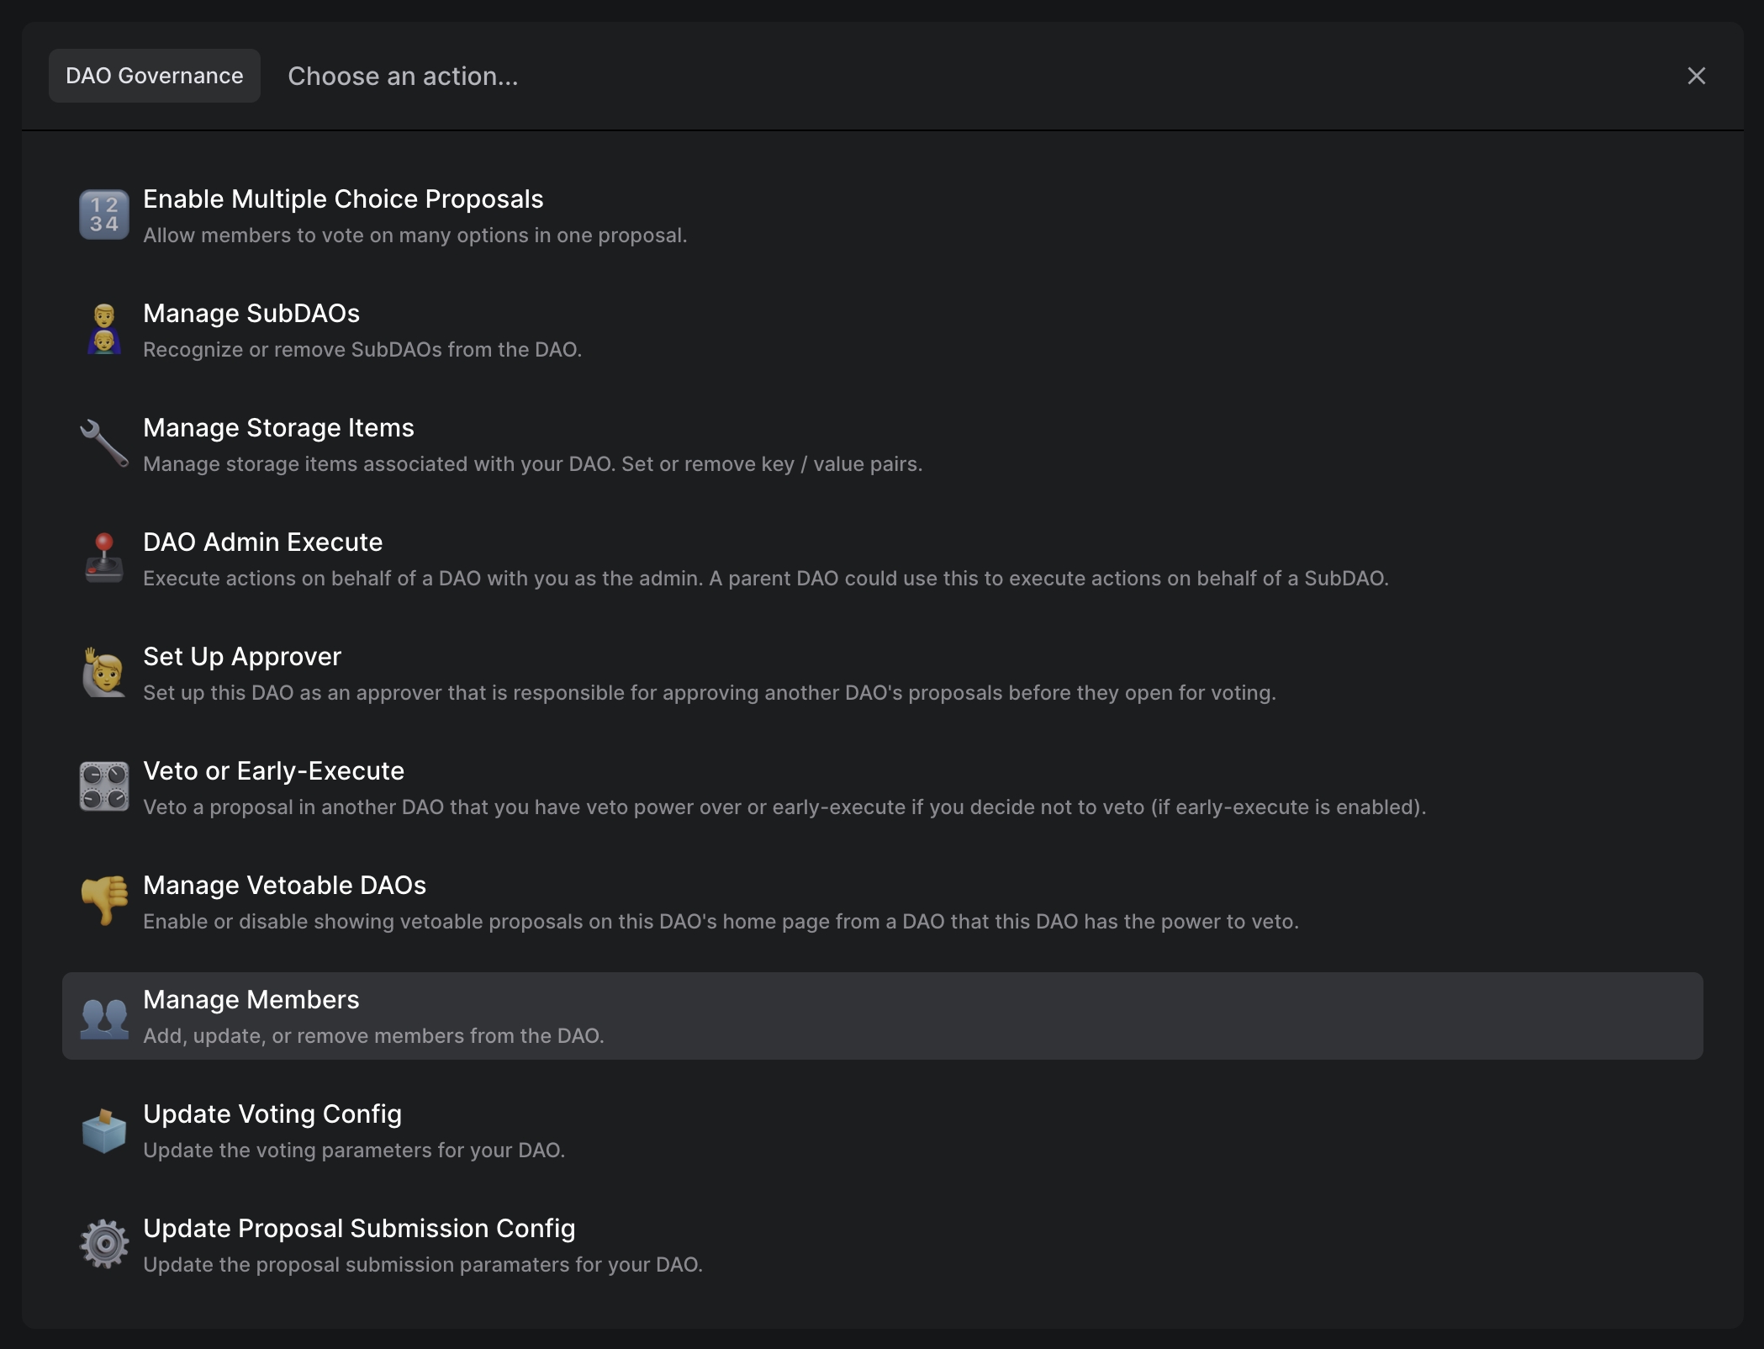Select the Update Voting Config title
The width and height of the screenshot is (1764, 1349).
click(x=272, y=1114)
